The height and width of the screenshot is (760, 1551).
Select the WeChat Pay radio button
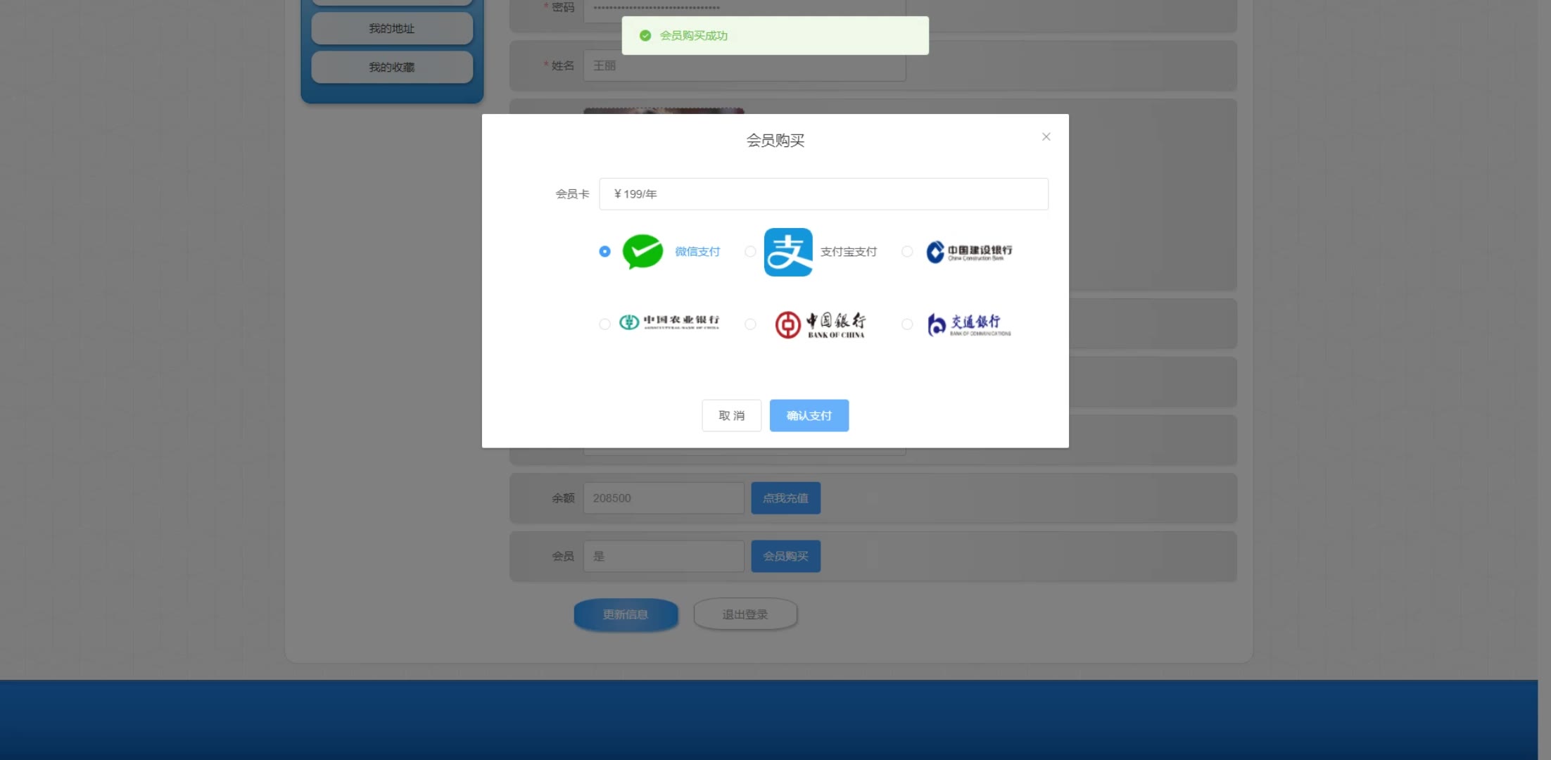(604, 251)
